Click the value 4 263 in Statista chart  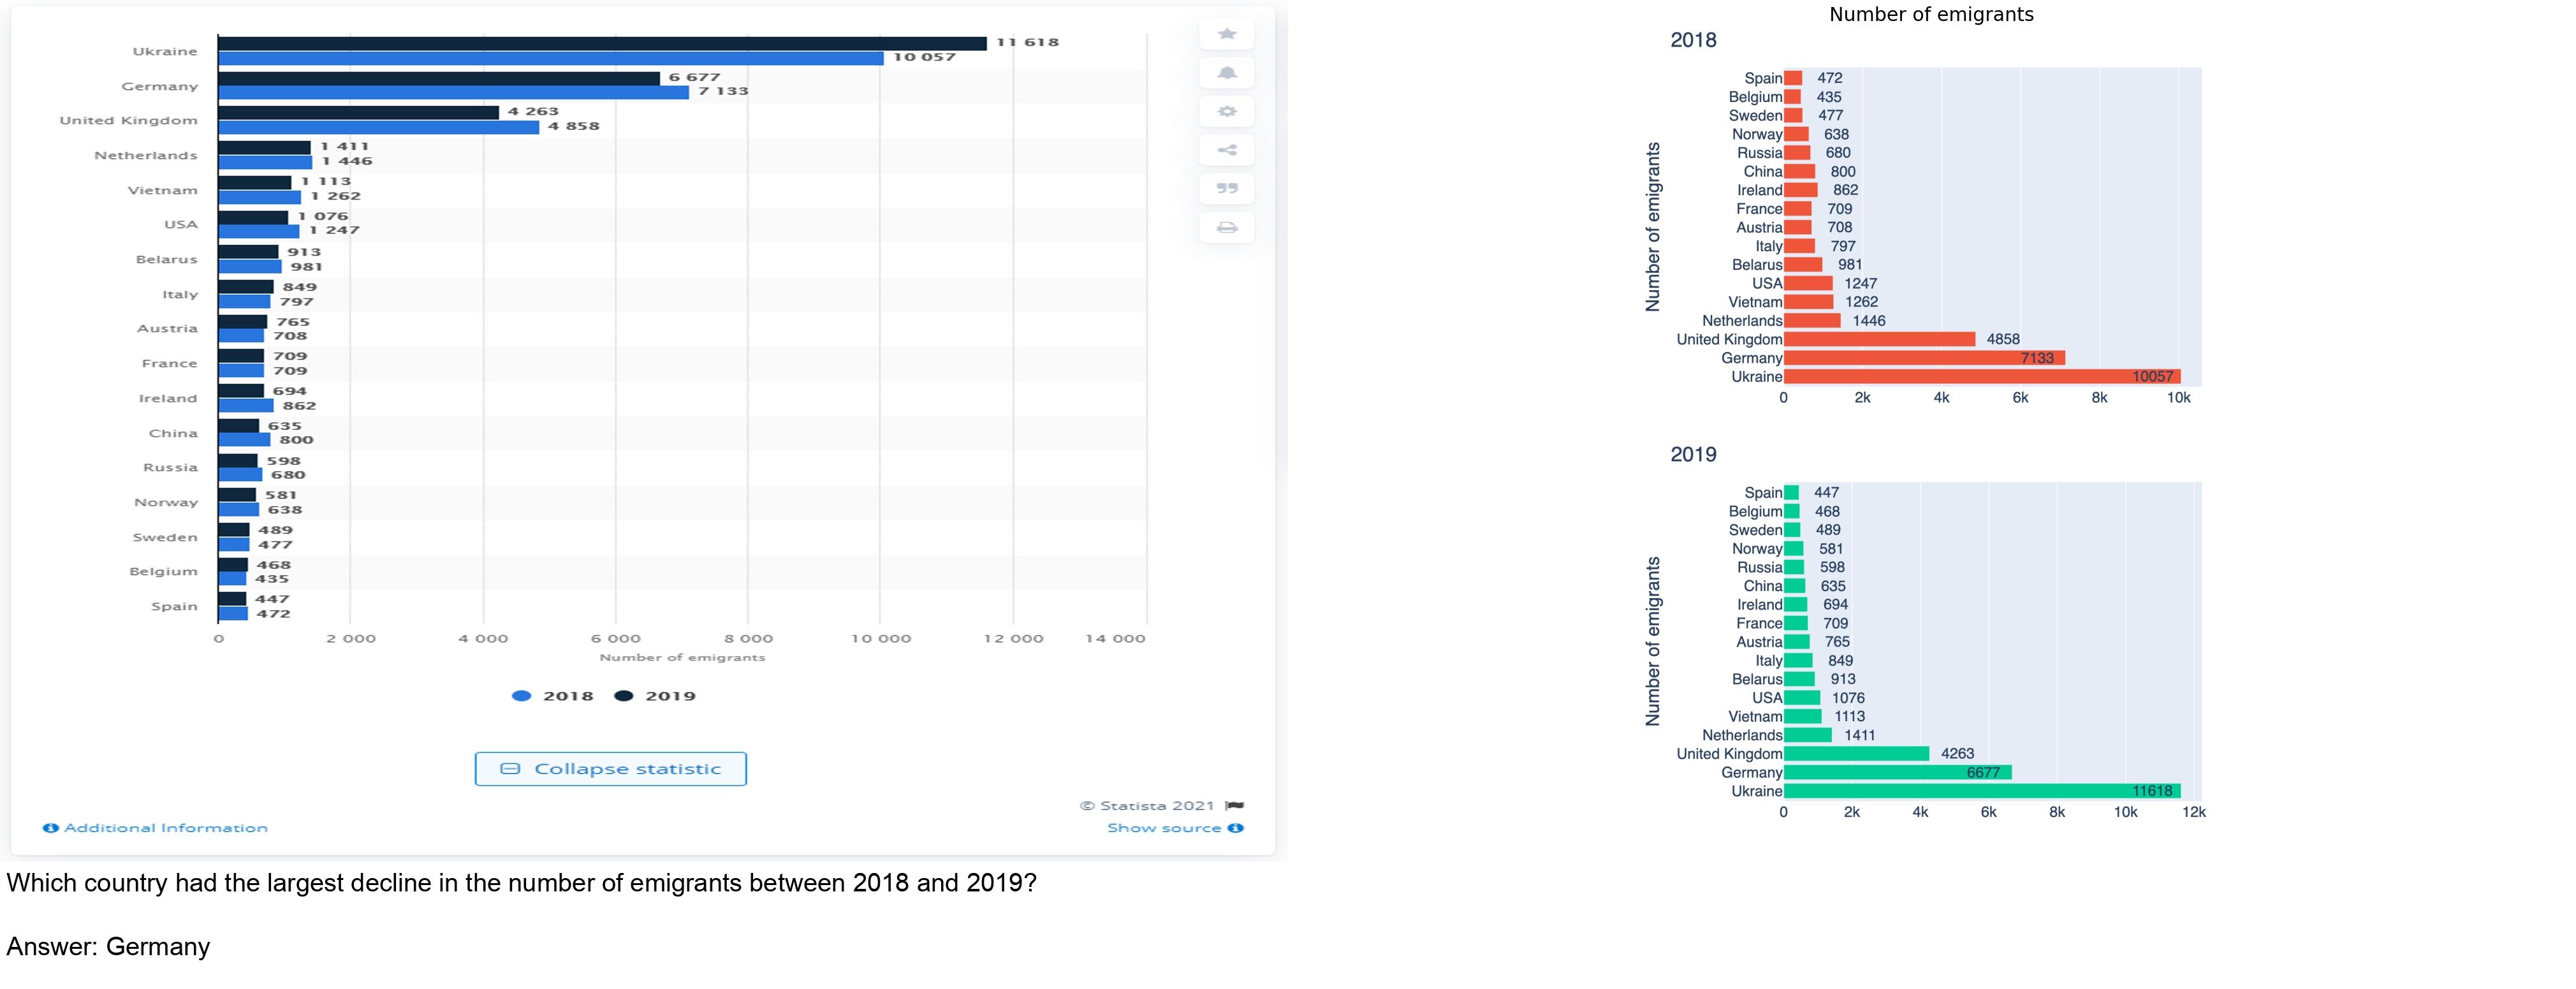533,112
